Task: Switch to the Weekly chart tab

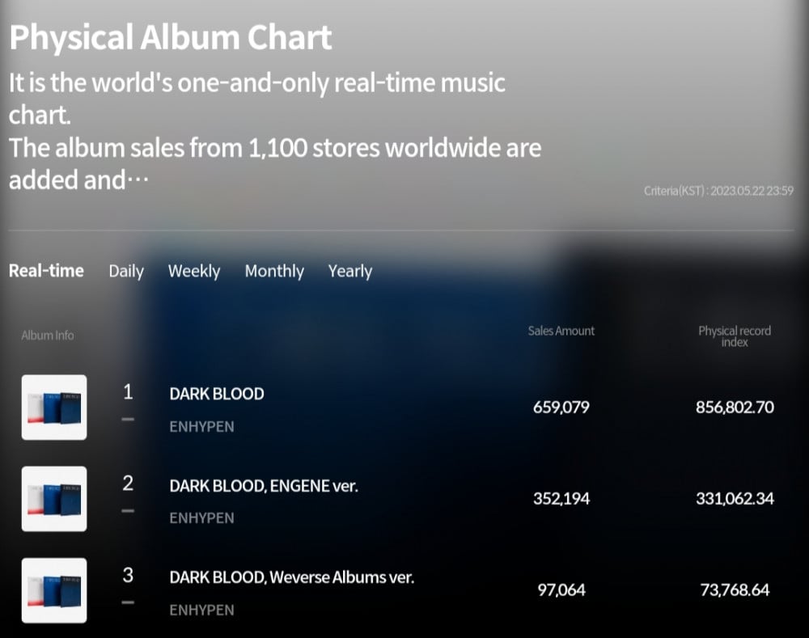Action: pyautogui.click(x=194, y=272)
